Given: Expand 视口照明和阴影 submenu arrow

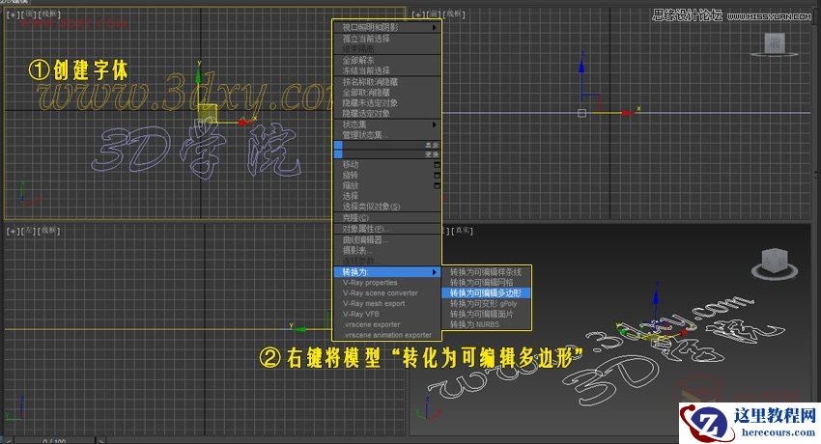Looking at the screenshot, I should (434, 27).
